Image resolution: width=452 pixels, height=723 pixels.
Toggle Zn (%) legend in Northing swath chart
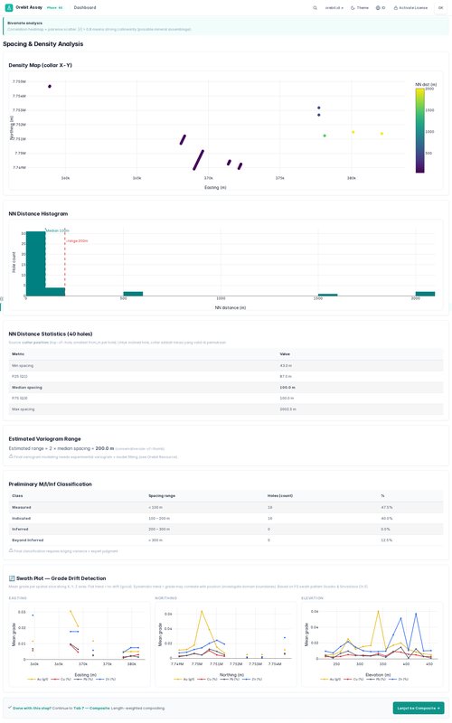click(252, 680)
